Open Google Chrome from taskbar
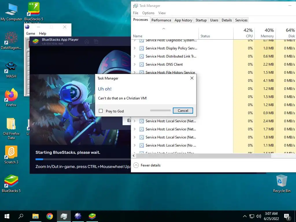This screenshot has height=222, width=296. coord(50,216)
